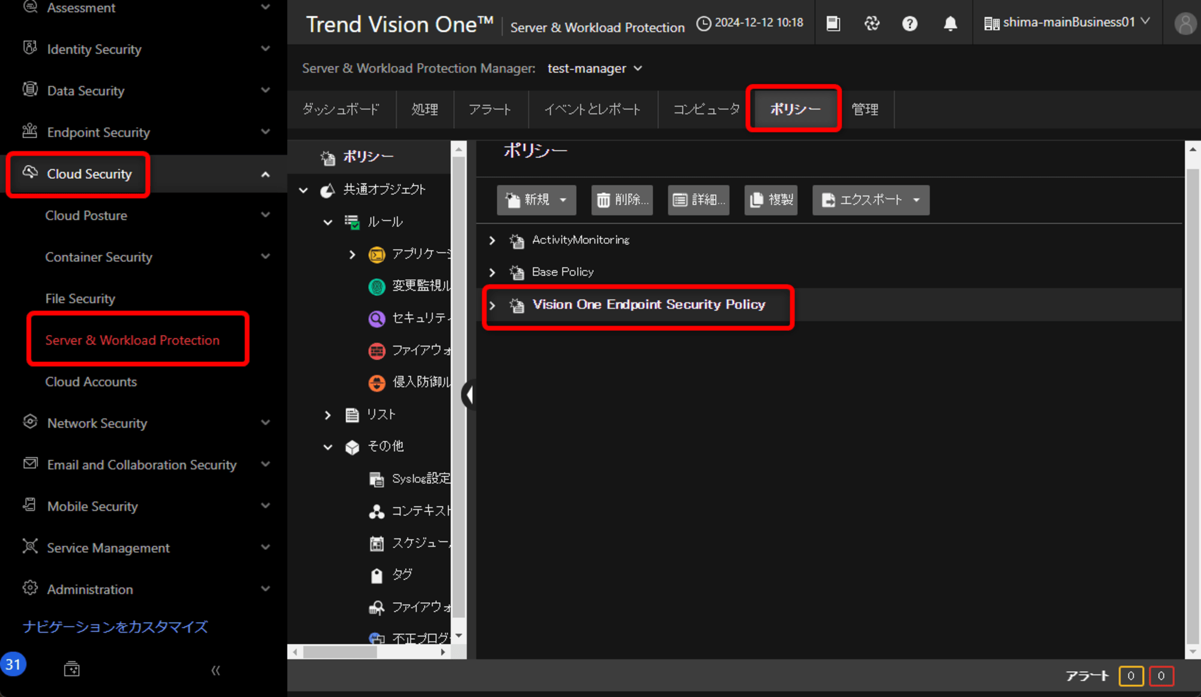The image size is (1201, 697).
Task: Click the AI companion icon in header
Action: (x=872, y=23)
